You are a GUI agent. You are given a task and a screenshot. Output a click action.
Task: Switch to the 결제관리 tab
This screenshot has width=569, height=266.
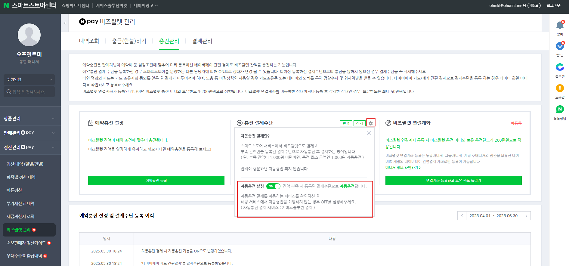pyautogui.click(x=202, y=41)
